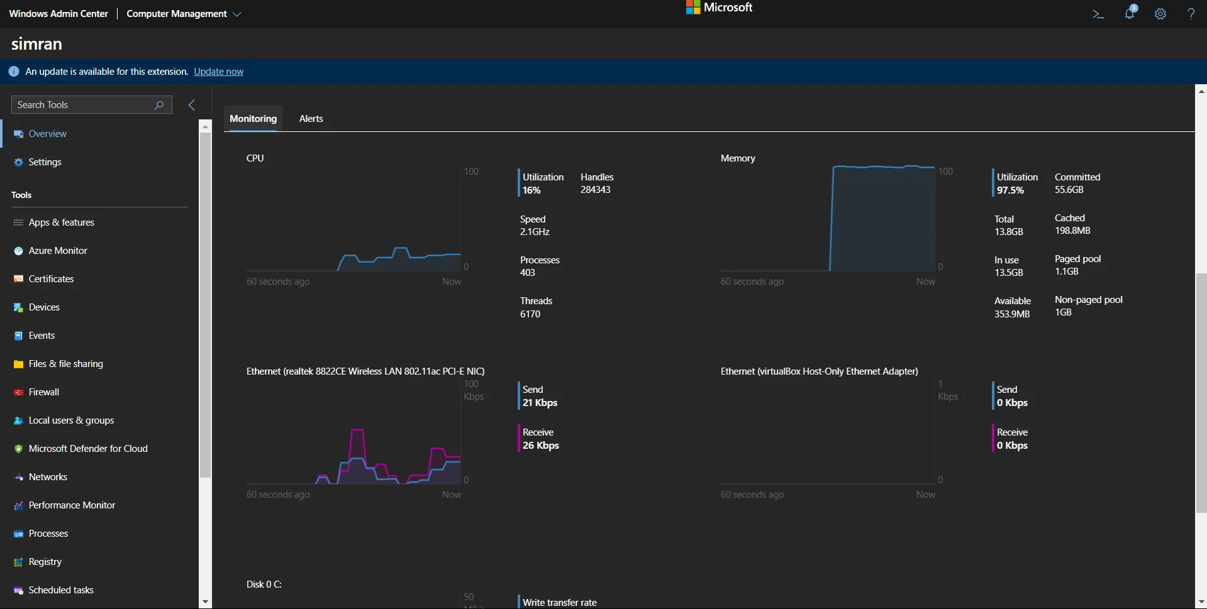Click the Microsoft logo
1207x609 pixels.
(x=719, y=8)
